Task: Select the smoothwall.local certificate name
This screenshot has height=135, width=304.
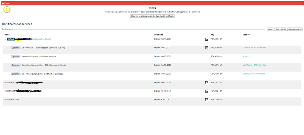Action: (x=12, y=100)
